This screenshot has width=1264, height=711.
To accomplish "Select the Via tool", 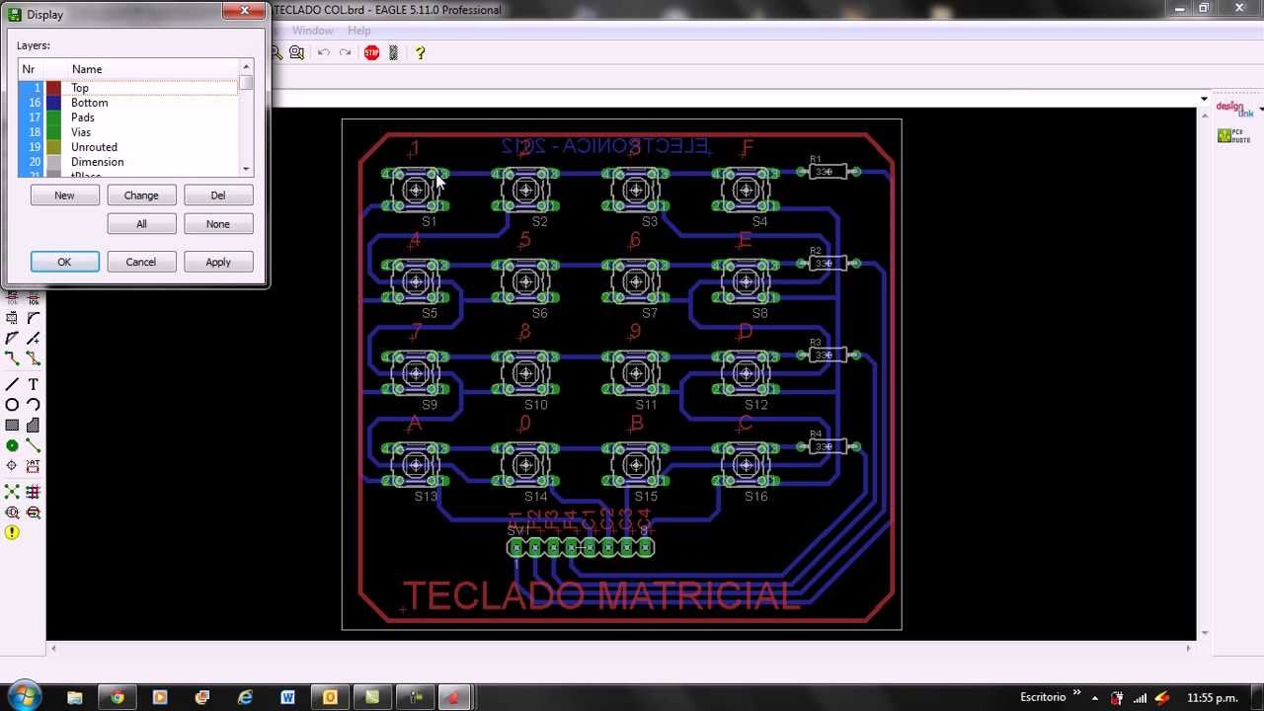I will tap(12, 446).
